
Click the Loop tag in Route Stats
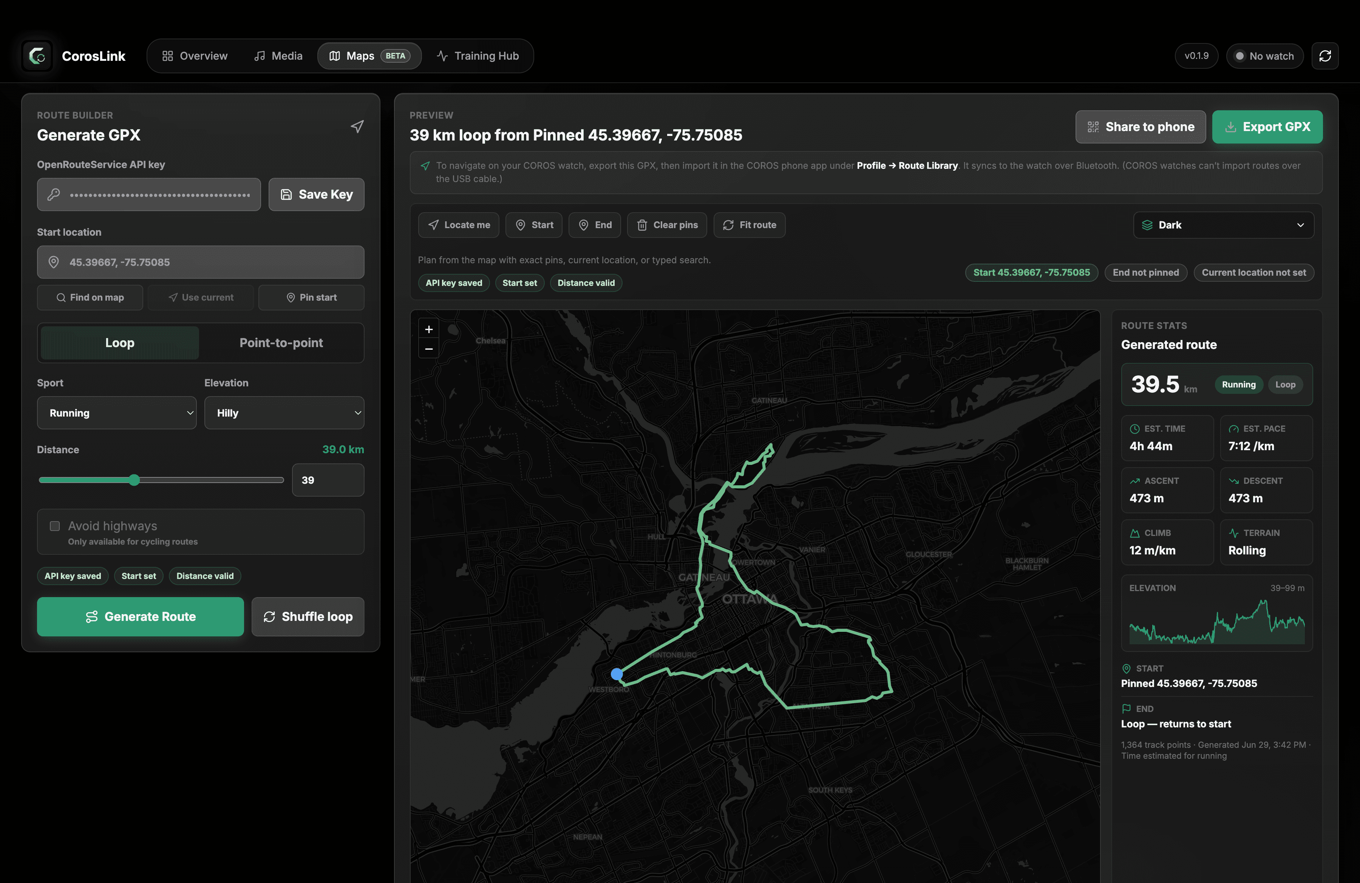pyautogui.click(x=1285, y=384)
